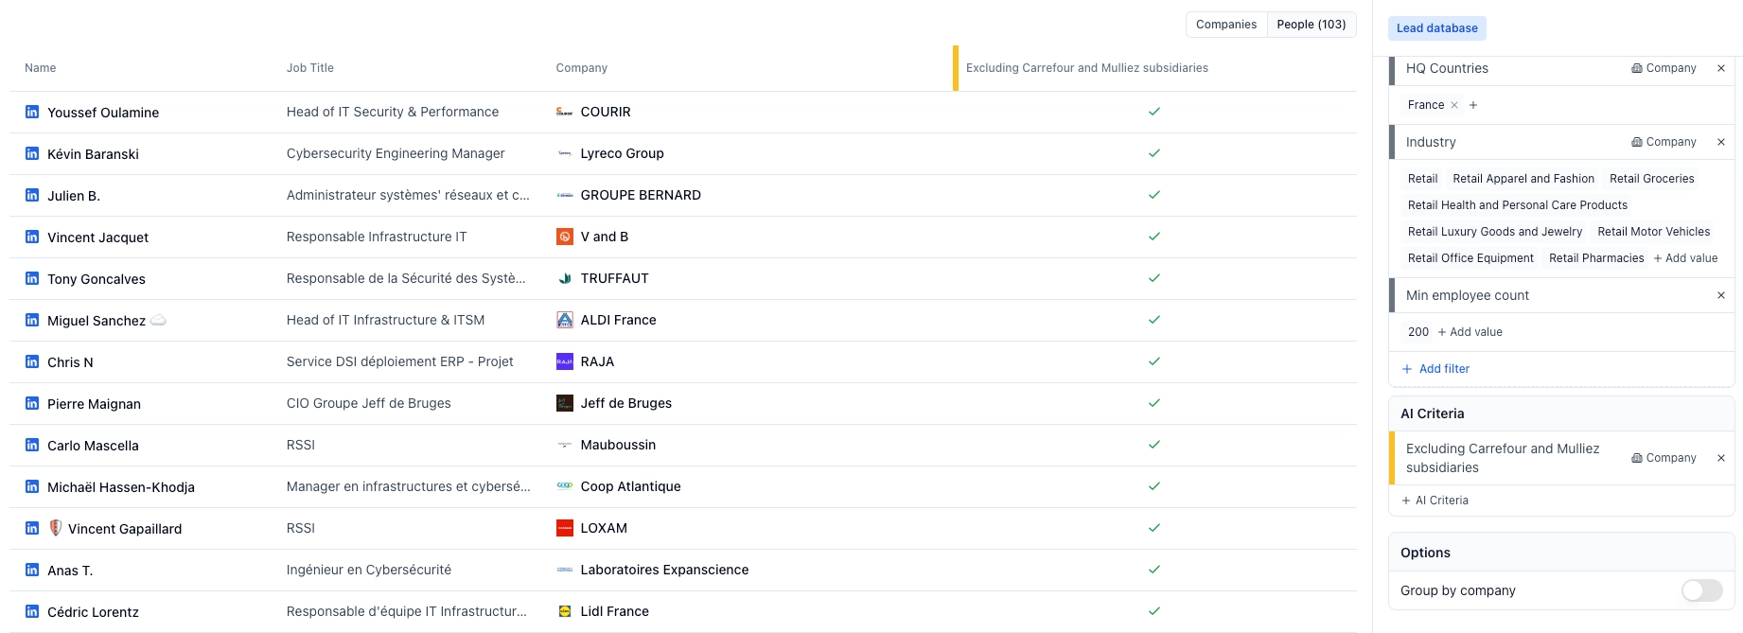Select the Retail Groceries industry tag
1743x633 pixels.
tap(1652, 179)
